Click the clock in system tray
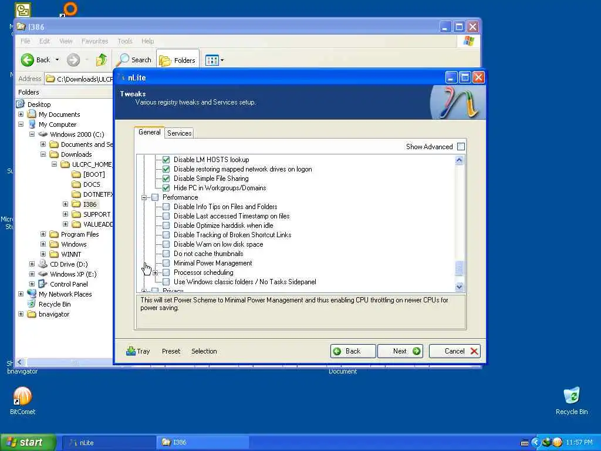The image size is (601, 451). (579, 442)
